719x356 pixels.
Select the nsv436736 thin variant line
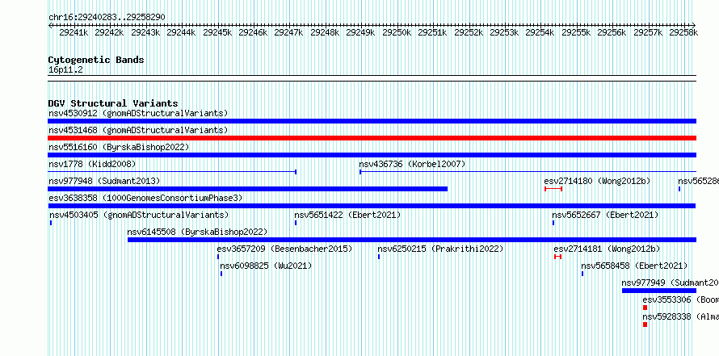point(528,172)
